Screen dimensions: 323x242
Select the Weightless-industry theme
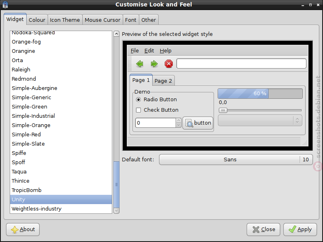[61, 209]
